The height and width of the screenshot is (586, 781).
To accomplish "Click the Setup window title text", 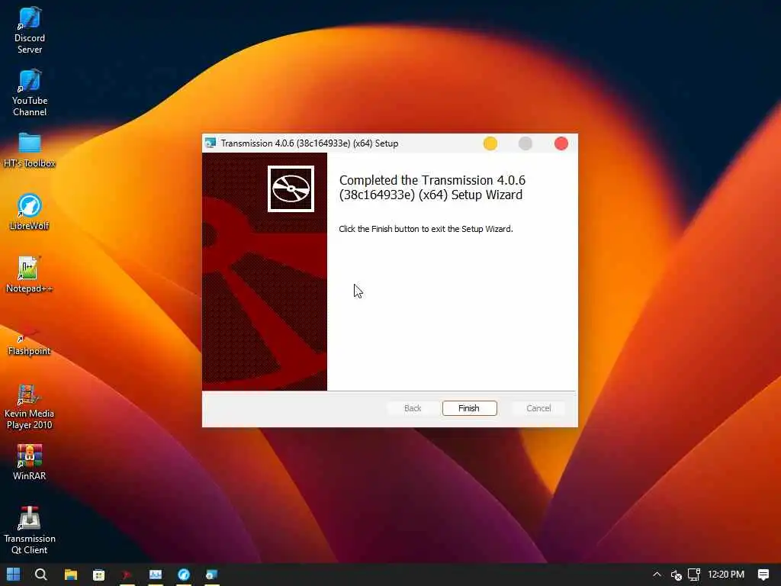I will [x=310, y=143].
